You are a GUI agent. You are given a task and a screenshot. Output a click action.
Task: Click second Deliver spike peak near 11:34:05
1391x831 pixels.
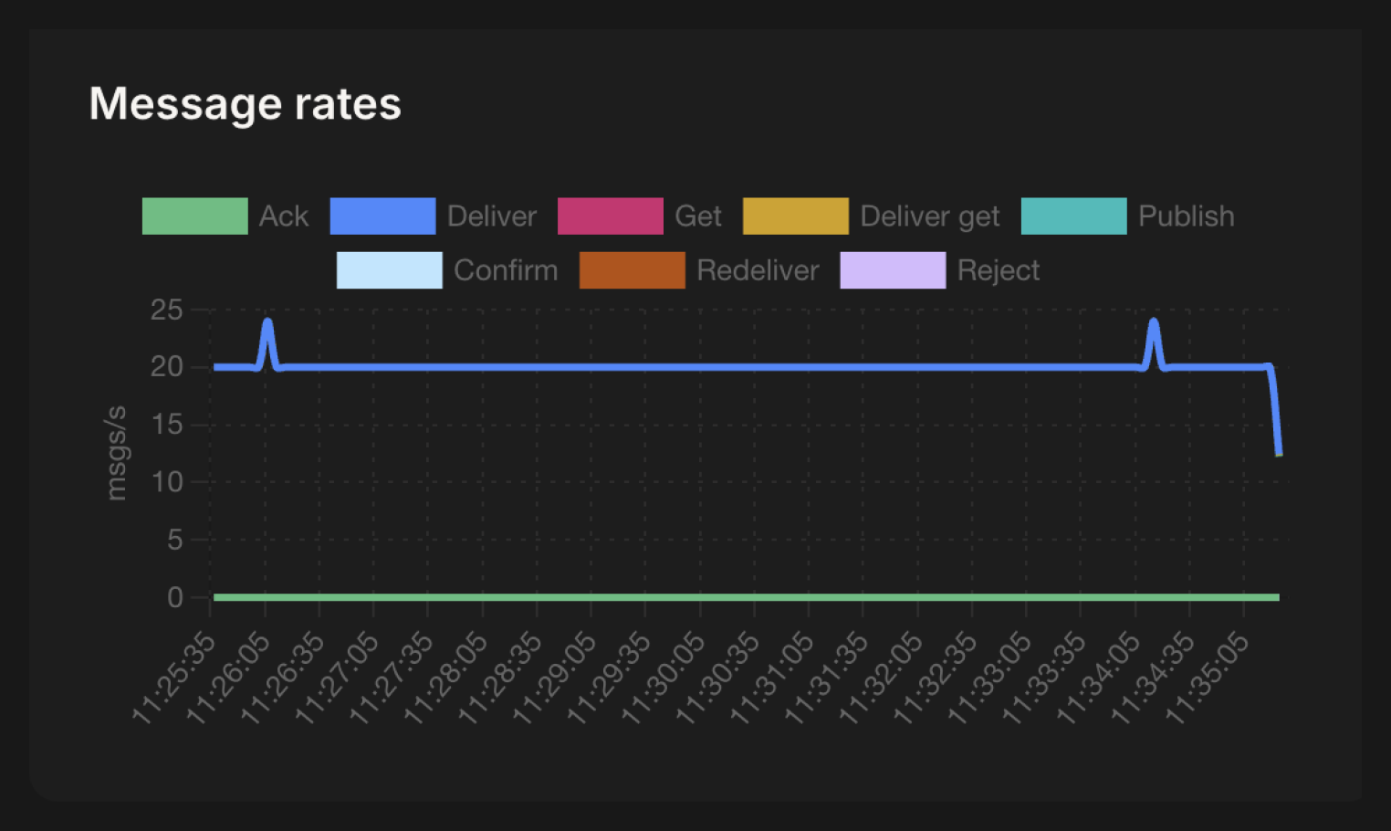[1154, 322]
